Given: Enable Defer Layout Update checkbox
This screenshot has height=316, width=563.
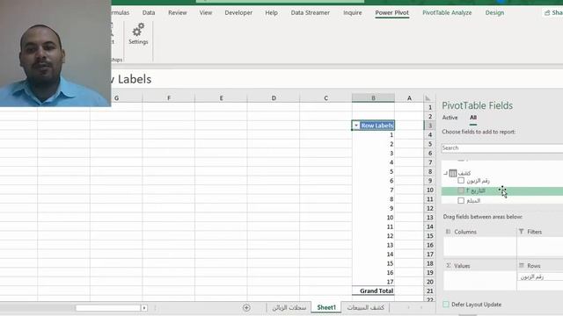Looking at the screenshot, I should (x=446, y=305).
